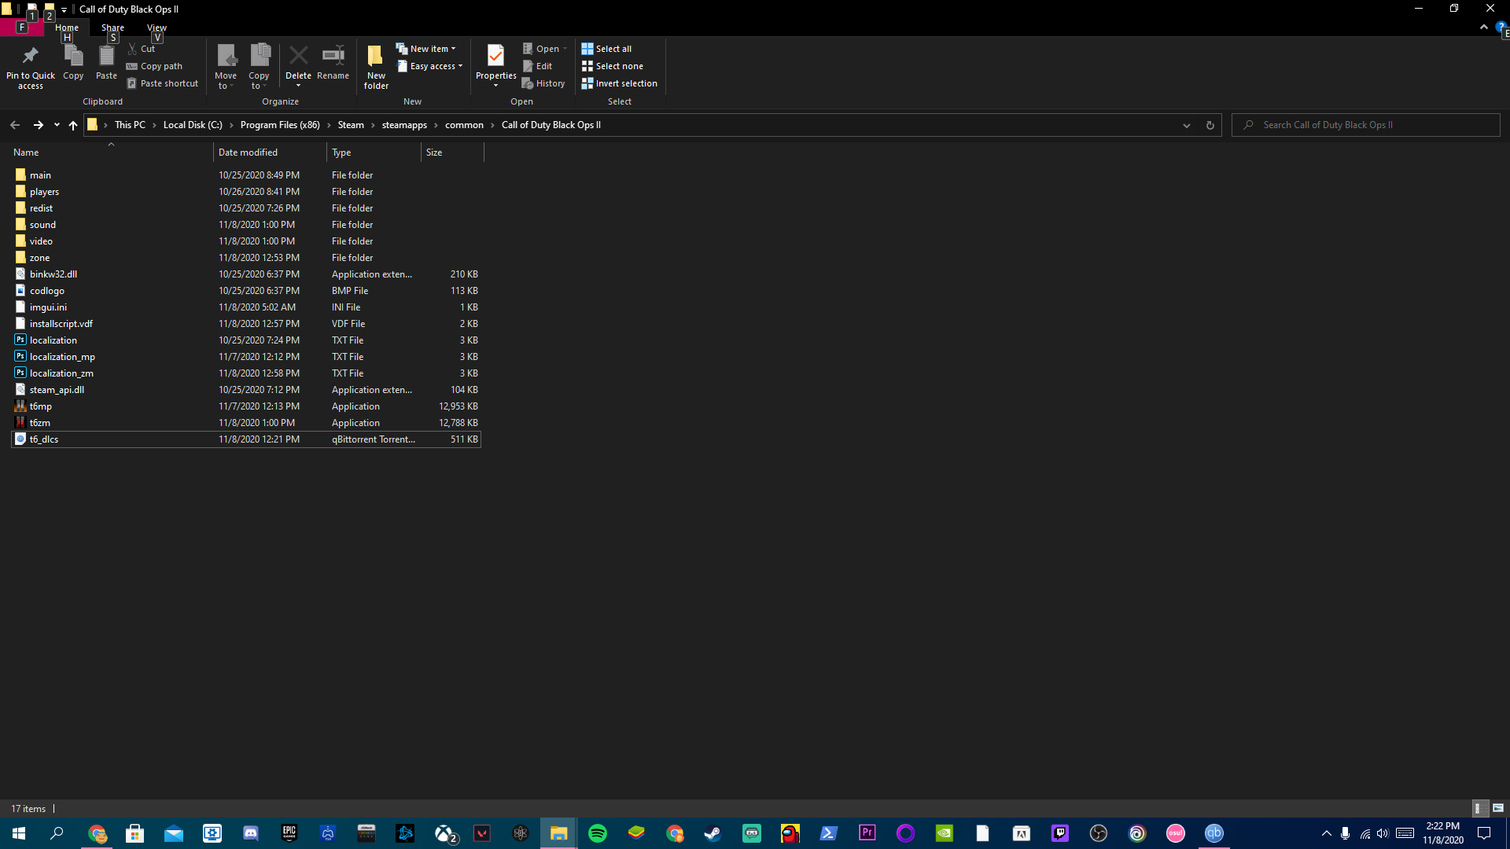Select the t6zm application
The height and width of the screenshot is (849, 1510).
click(x=246, y=423)
